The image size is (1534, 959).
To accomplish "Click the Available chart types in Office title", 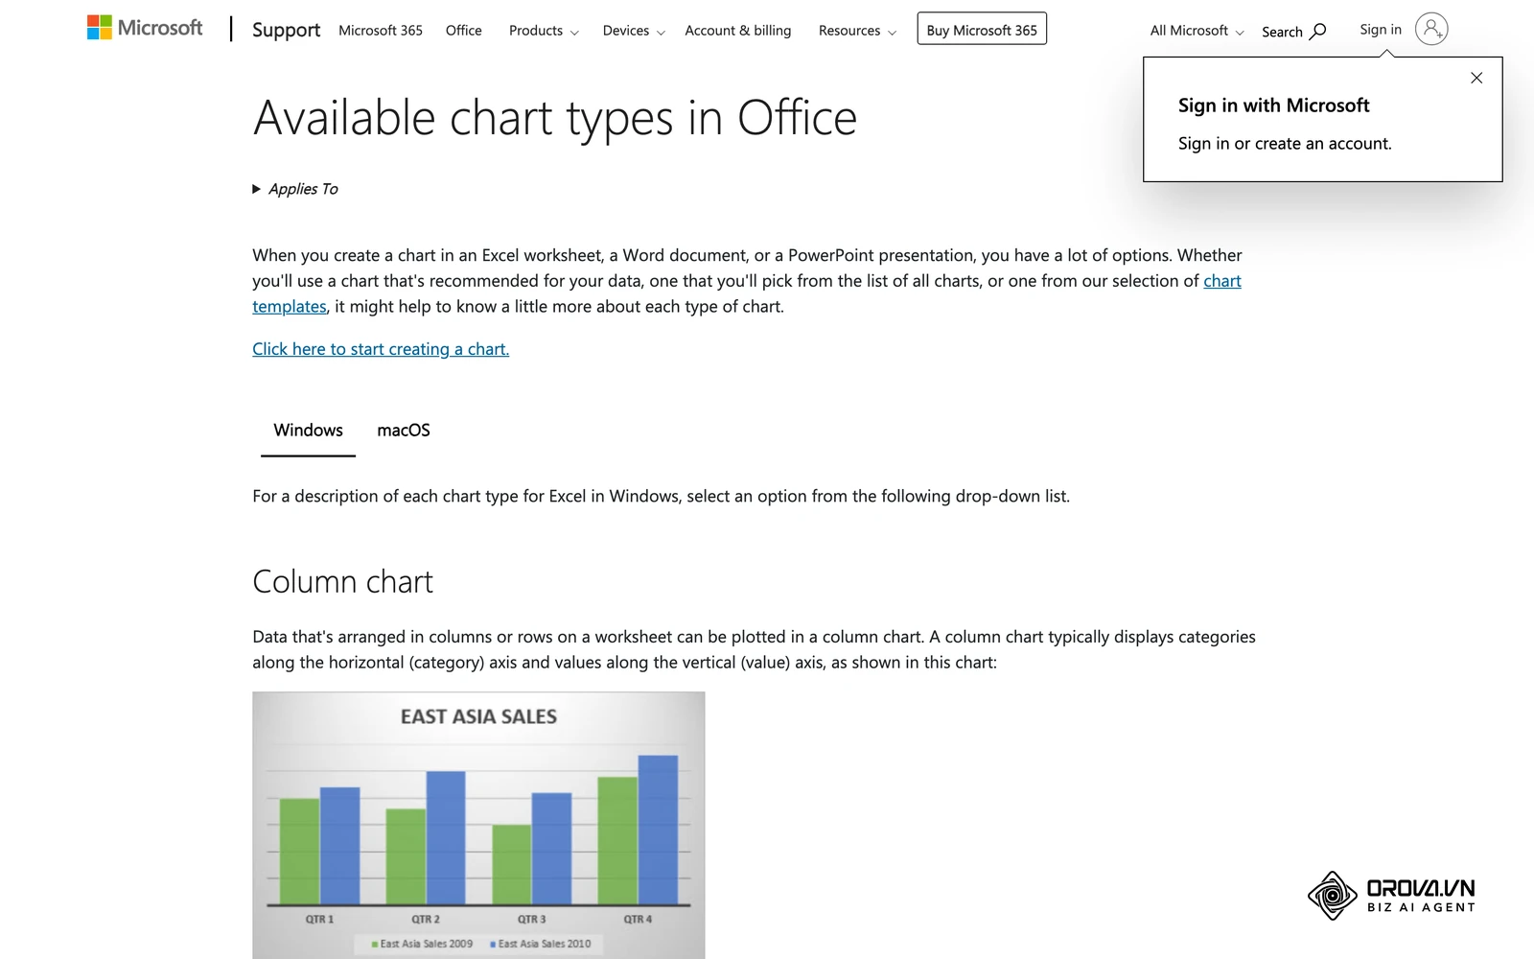I will point(554,118).
